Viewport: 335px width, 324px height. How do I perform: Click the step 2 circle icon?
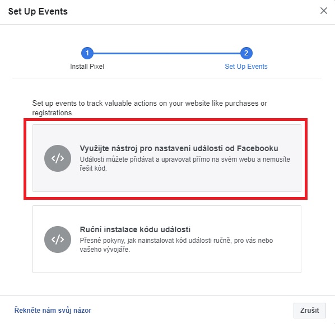pos(246,53)
